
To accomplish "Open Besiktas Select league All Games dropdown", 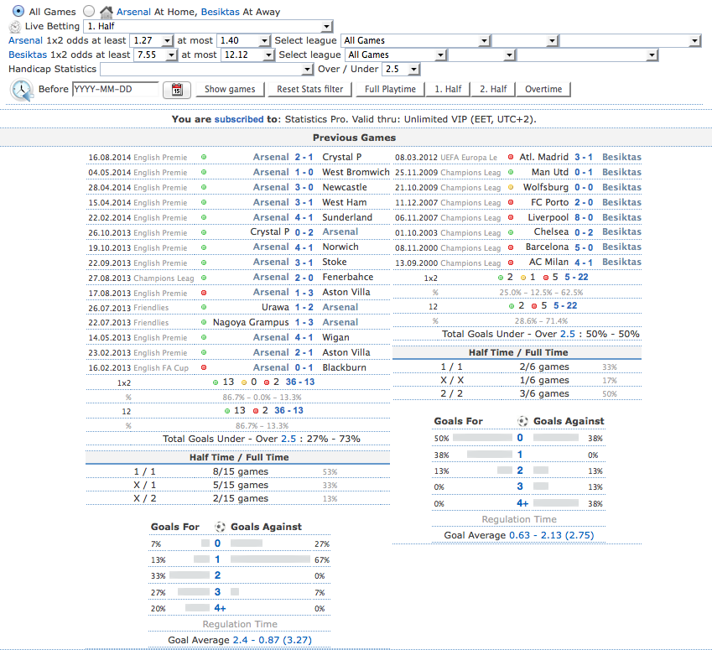I will 396,55.
